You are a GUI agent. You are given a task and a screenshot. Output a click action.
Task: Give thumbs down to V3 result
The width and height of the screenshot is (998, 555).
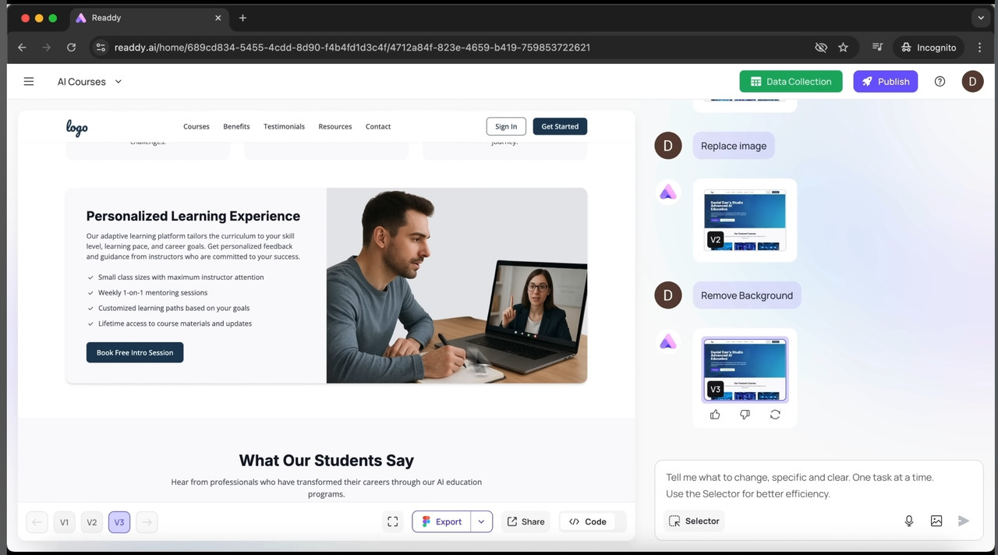tap(745, 415)
